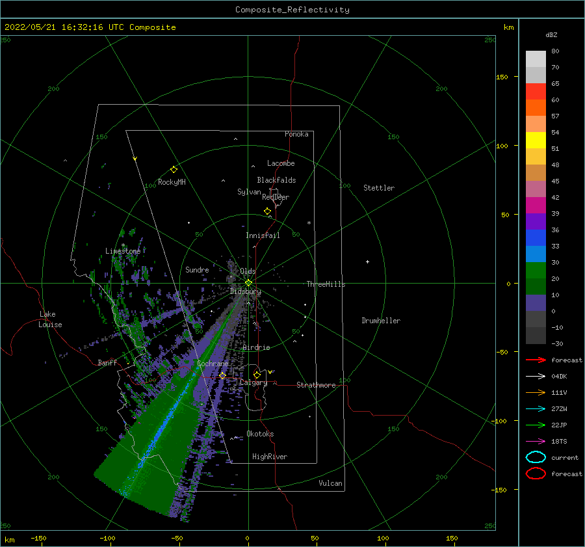This screenshot has width=585, height=547.
Task: Click the yellow radar site diamond near Olds
Action: [248, 283]
